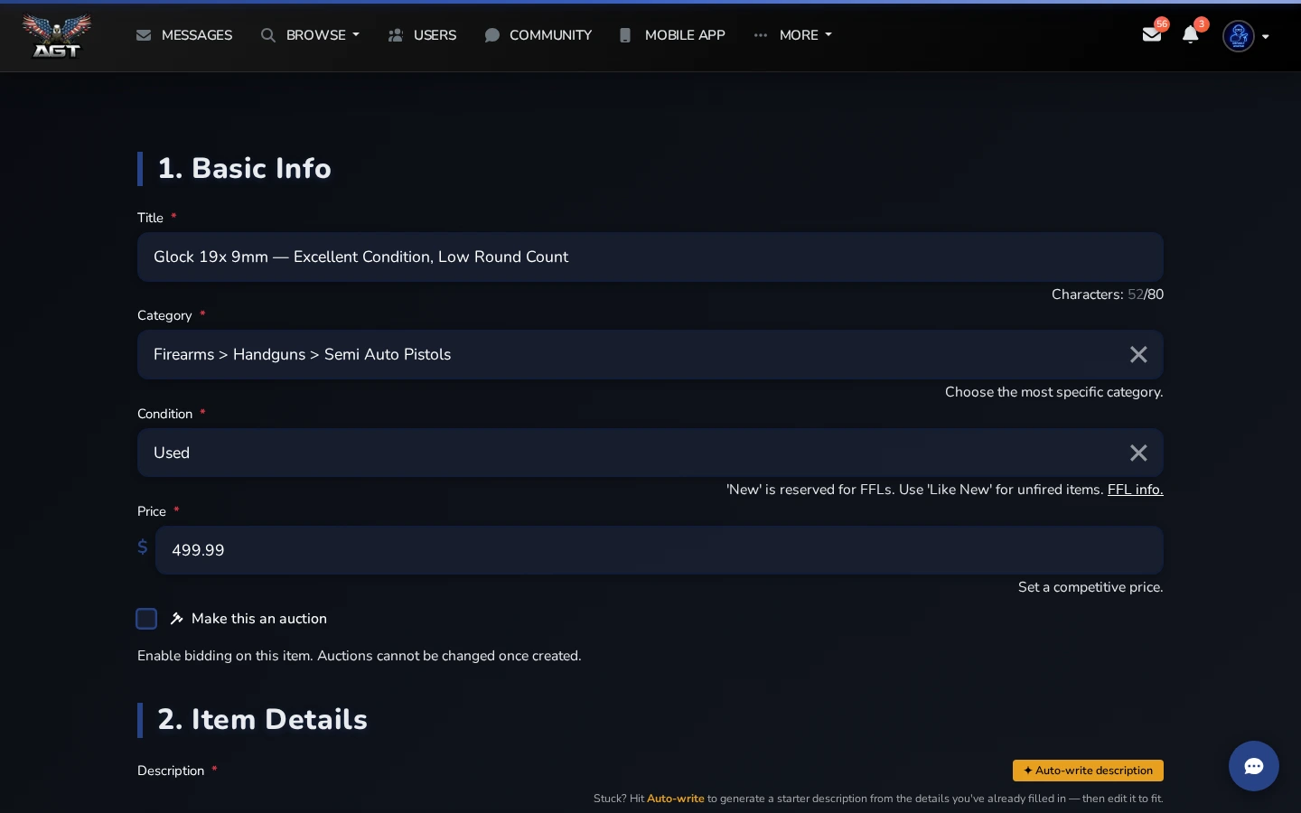Expand the More dropdown menu

tap(792, 35)
